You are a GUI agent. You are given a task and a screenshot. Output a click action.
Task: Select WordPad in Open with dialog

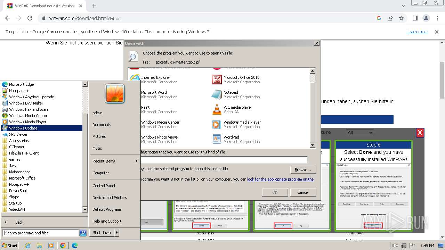[236, 140]
